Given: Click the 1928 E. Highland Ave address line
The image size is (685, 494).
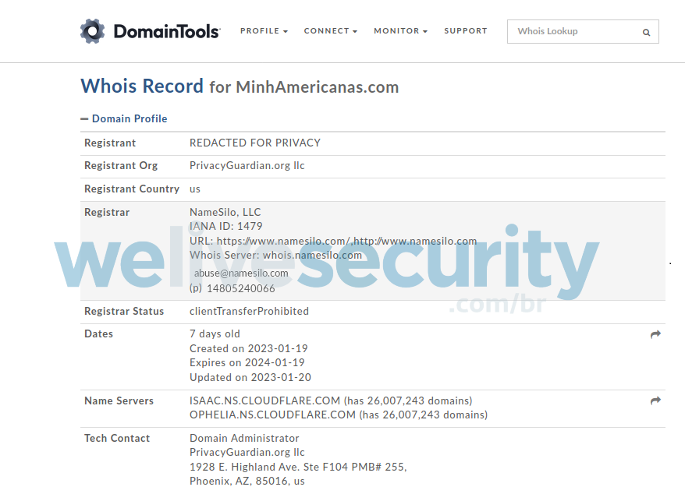Looking at the screenshot, I should [x=298, y=467].
